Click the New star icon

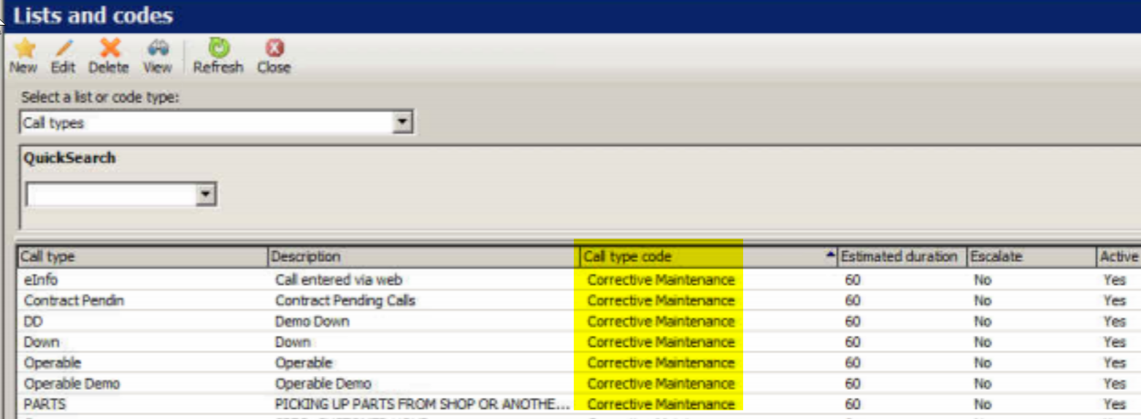[24, 49]
